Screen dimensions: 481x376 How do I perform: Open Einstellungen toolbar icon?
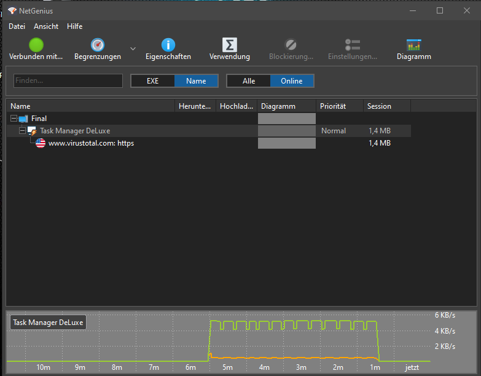pyautogui.click(x=353, y=45)
